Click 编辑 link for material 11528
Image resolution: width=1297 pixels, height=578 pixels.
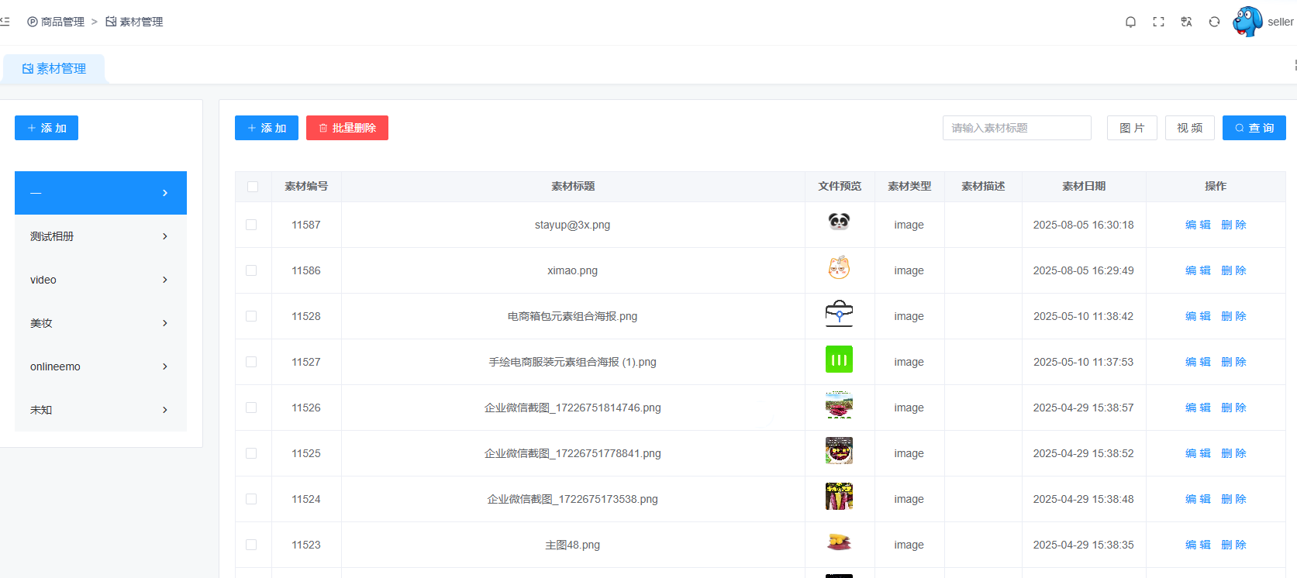click(x=1198, y=316)
